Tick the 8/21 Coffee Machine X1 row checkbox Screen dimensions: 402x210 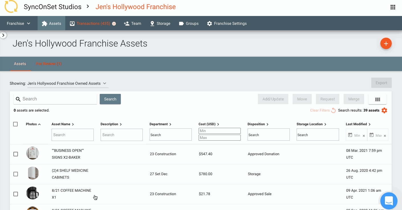click(16, 194)
